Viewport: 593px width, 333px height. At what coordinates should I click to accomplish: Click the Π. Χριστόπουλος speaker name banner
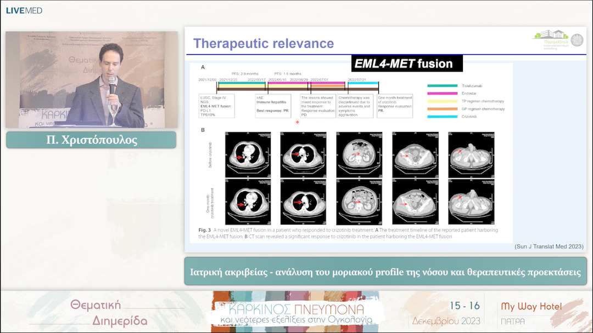point(91,140)
